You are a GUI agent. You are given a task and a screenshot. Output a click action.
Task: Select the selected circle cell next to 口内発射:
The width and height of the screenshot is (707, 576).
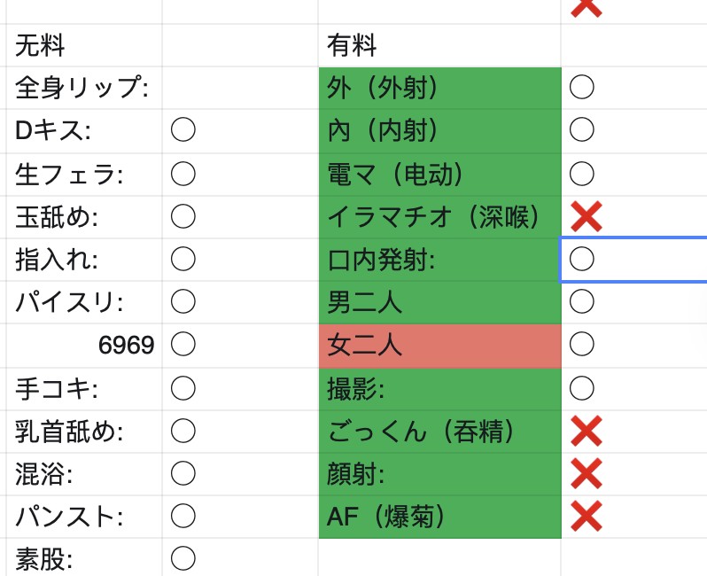[x=633, y=260]
